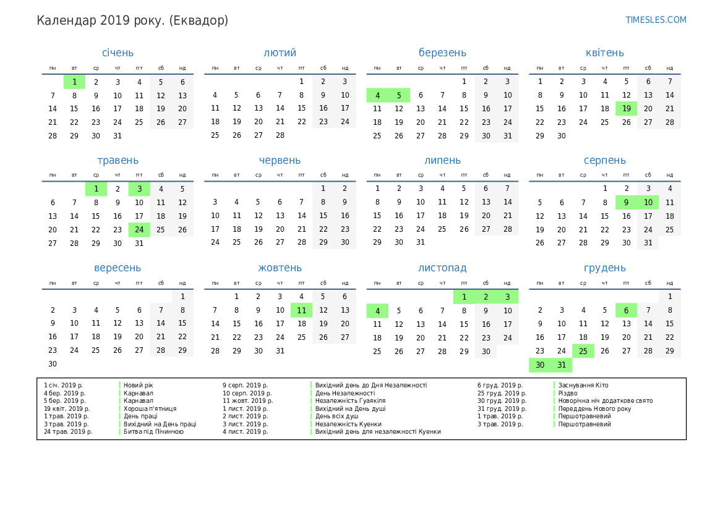
Task: Click the "січень" month heading
Action: pyautogui.click(x=118, y=53)
